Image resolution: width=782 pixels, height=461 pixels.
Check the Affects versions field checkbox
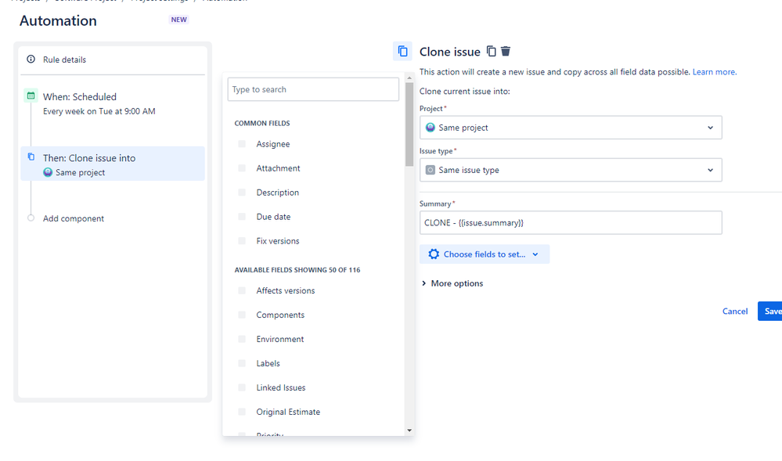[x=242, y=290]
